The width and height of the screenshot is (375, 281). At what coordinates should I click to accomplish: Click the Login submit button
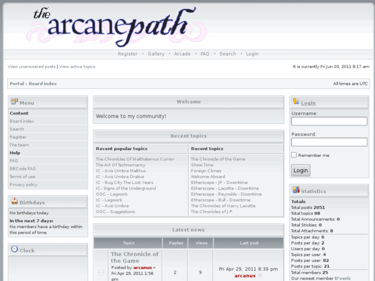click(301, 170)
